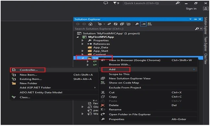Image resolution: width=211 pixels, height=126 pixels.
Task: Pin the Solution Explorer panel (auto hide)
Action: click(x=195, y=19)
